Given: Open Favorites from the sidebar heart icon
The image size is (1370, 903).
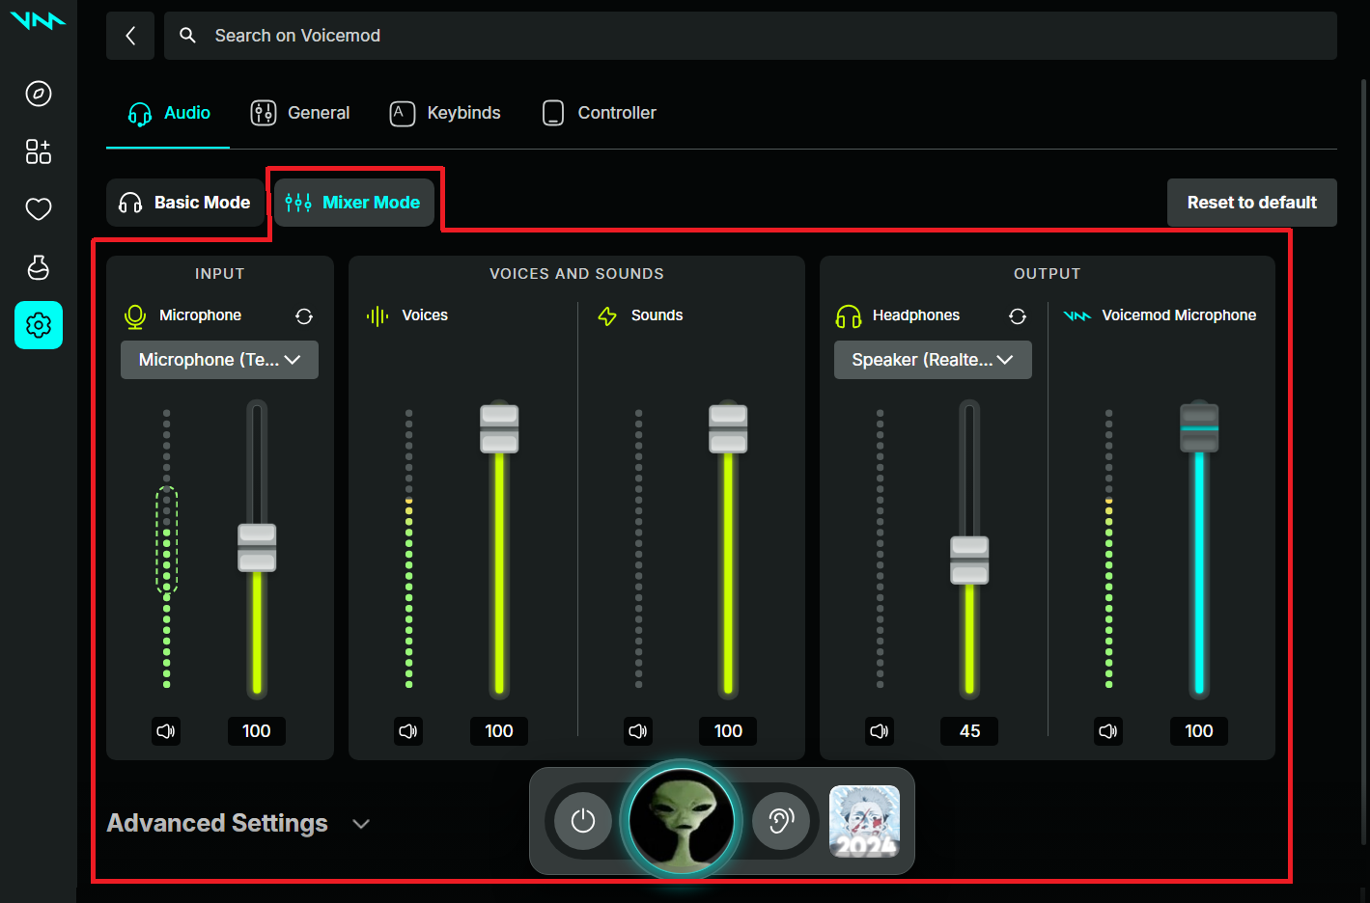Looking at the screenshot, I should pos(38,209).
